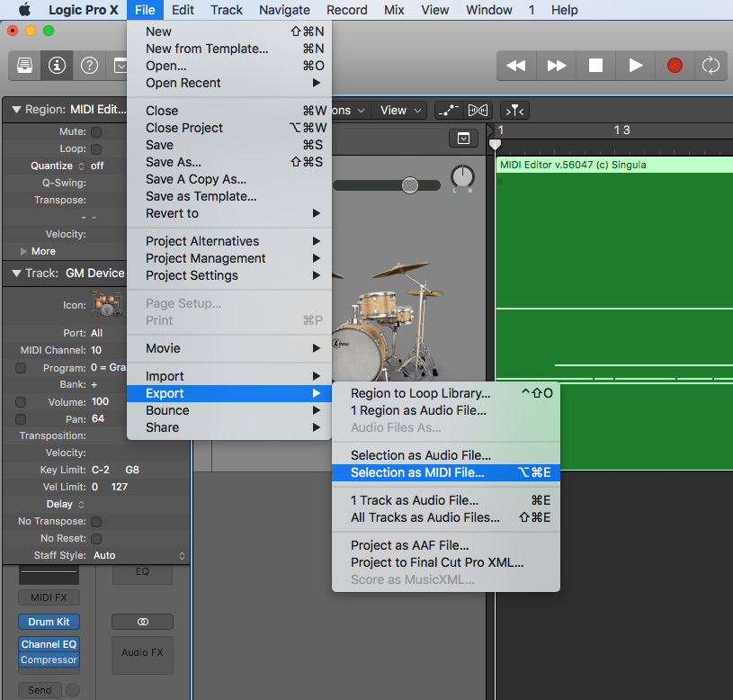
Task: Click the Key Limit C-2 value
Action: pyautogui.click(x=101, y=470)
